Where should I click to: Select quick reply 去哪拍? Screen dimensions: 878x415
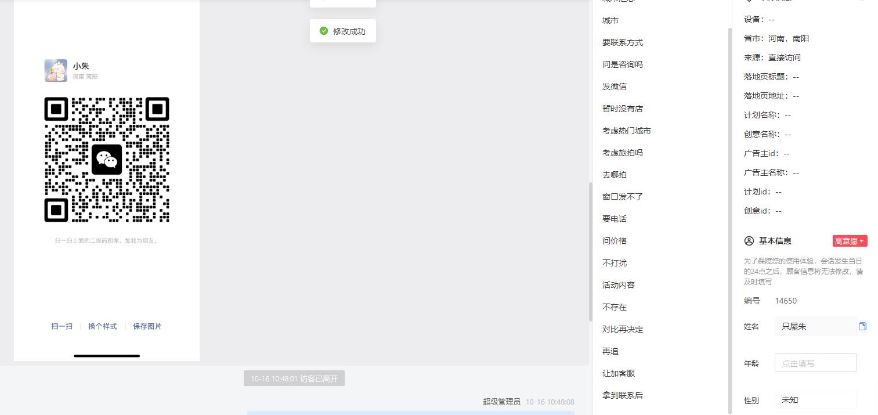pos(615,175)
